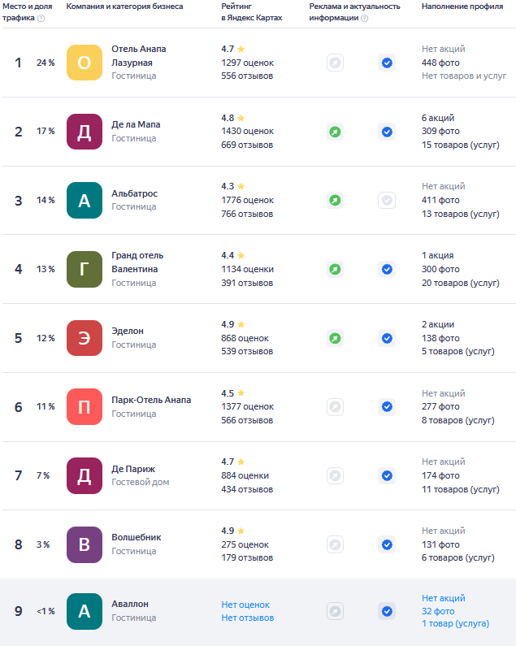Screen dimensions: 516x646
Task: Click the grey ad icon for Парк-Отель Анапа
Action: pos(335,407)
